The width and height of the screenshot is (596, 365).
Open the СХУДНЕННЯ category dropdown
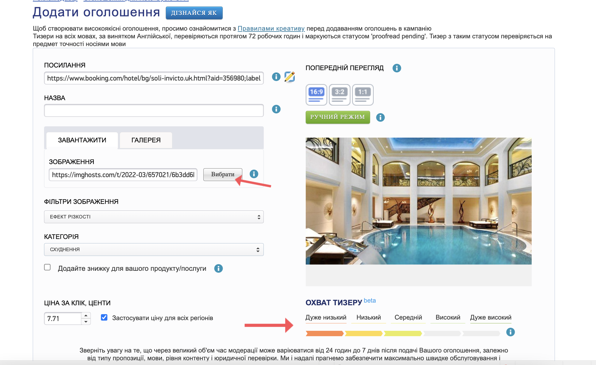(154, 250)
